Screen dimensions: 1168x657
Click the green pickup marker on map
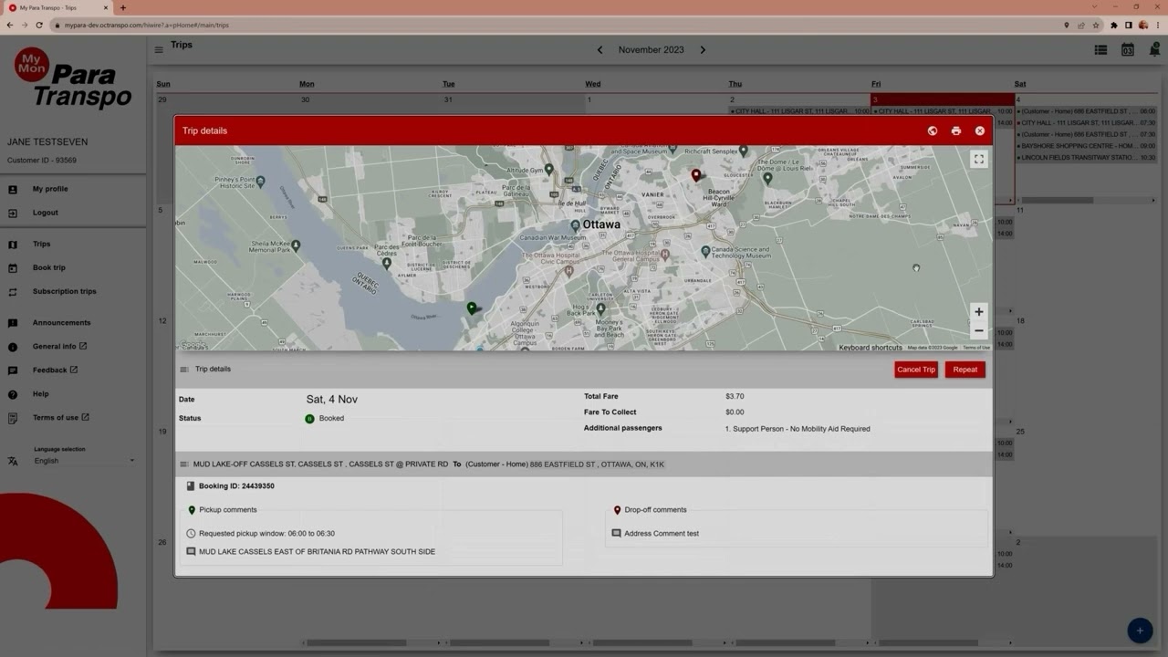pyautogui.click(x=472, y=308)
